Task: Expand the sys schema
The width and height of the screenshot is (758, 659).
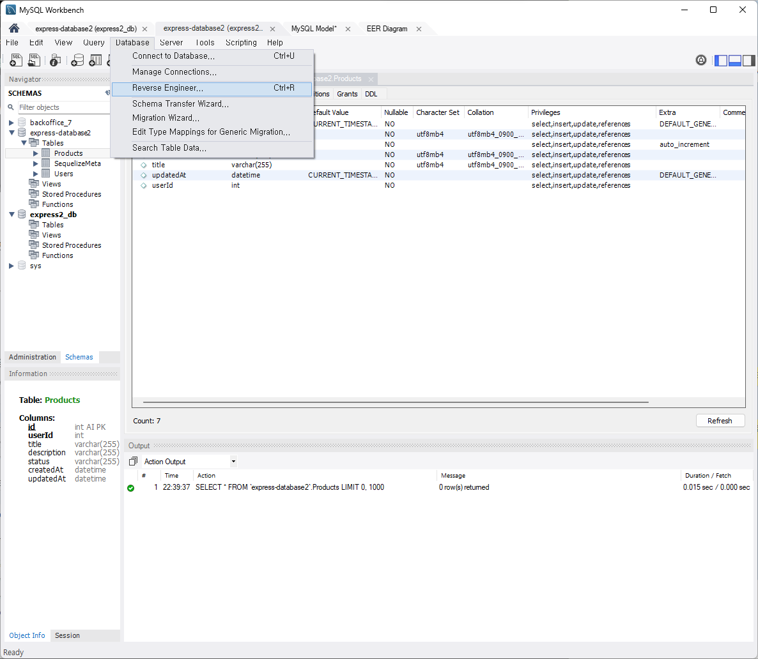Action: click(11, 266)
